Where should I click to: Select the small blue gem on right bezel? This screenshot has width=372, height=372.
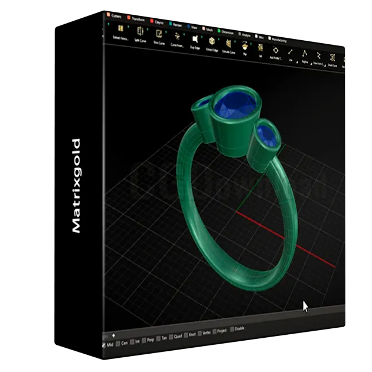(267, 136)
